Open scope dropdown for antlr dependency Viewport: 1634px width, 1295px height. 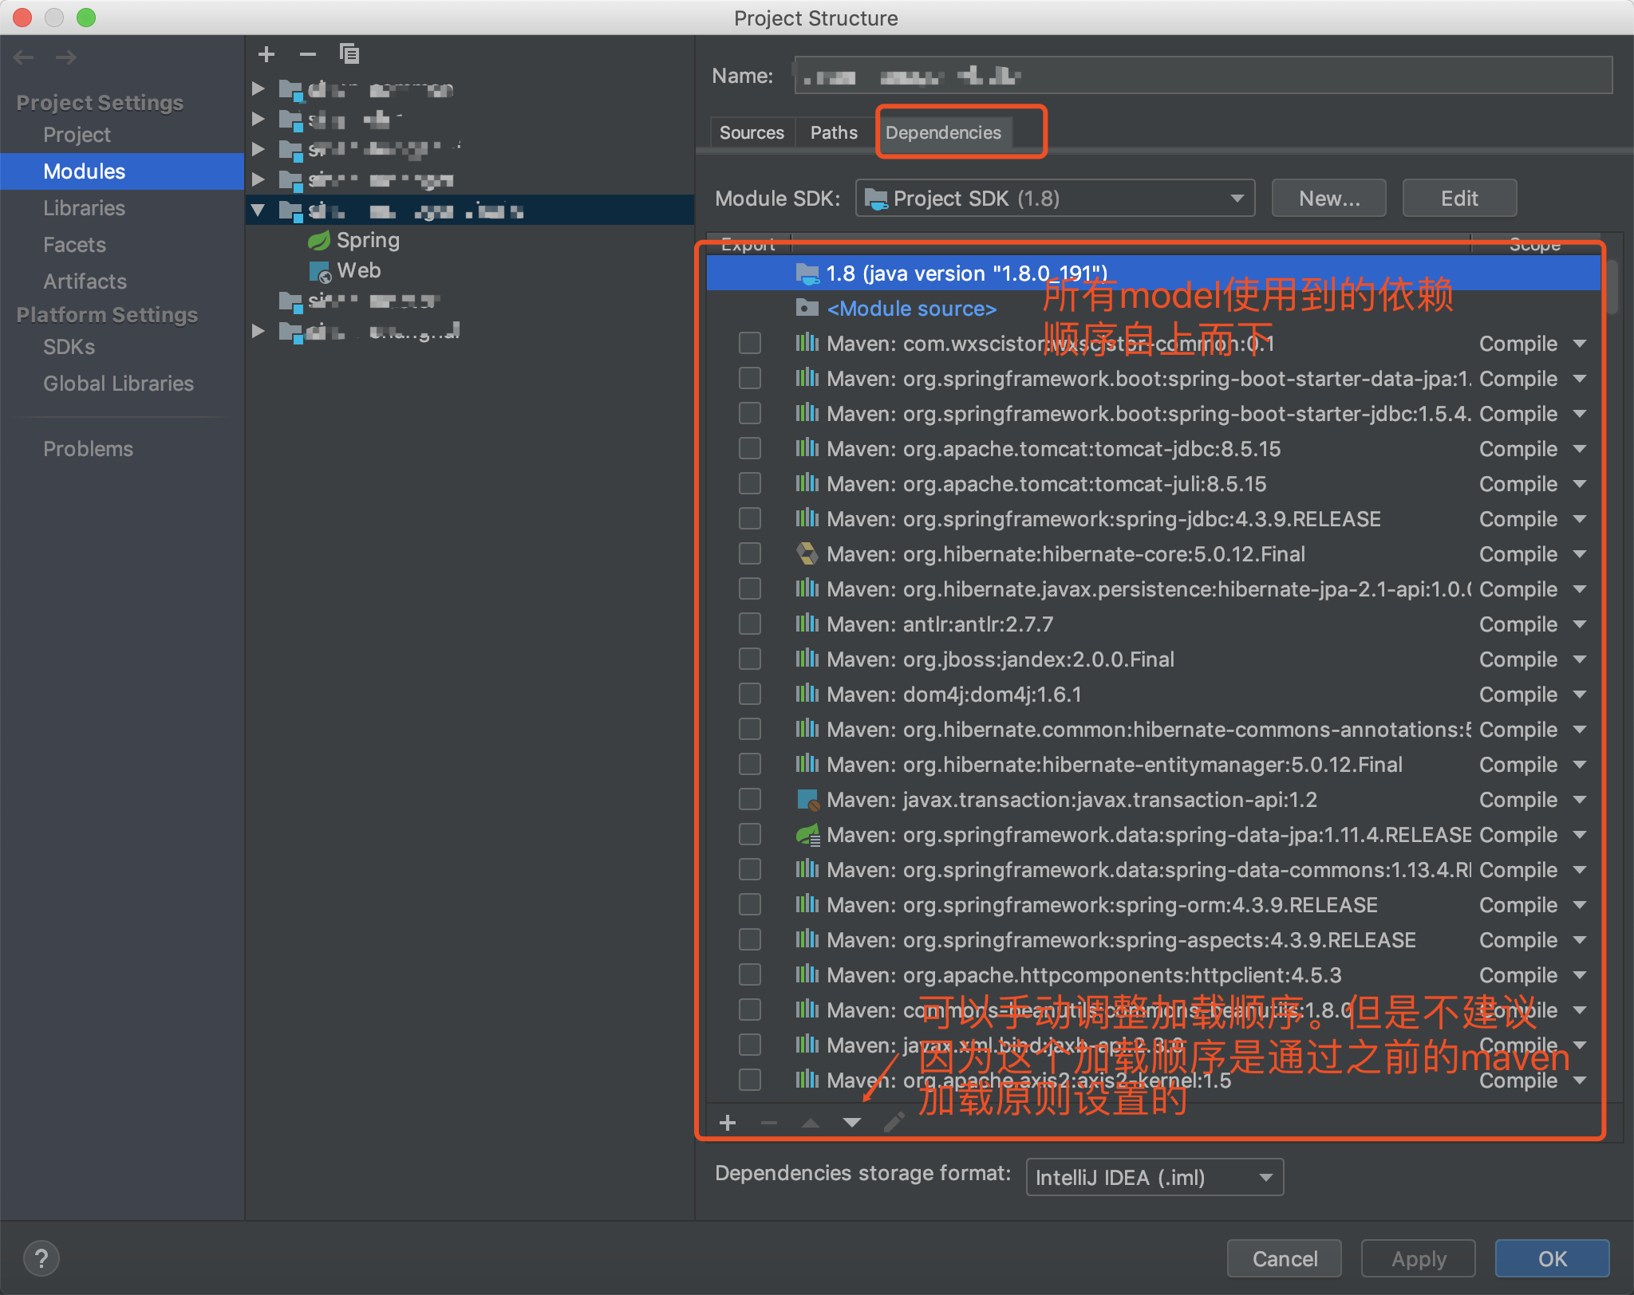(x=1580, y=624)
